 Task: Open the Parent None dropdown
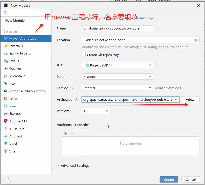[x=117, y=77]
